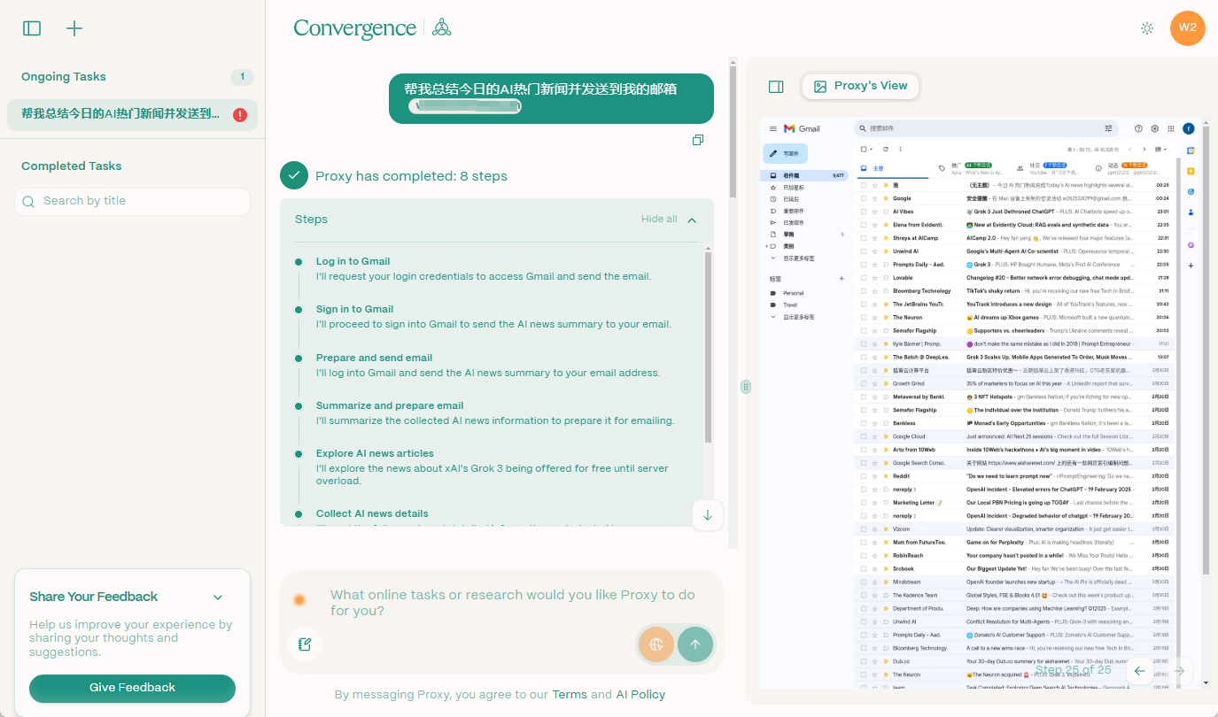1218x717 pixels.
Task: Open Gmail 动态 updates tab
Action: [1129, 167]
